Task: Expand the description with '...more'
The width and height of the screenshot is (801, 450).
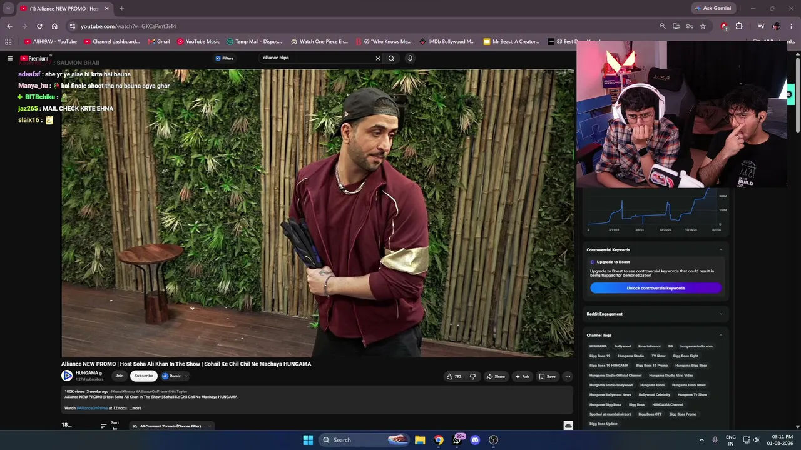Action: [135, 408]
